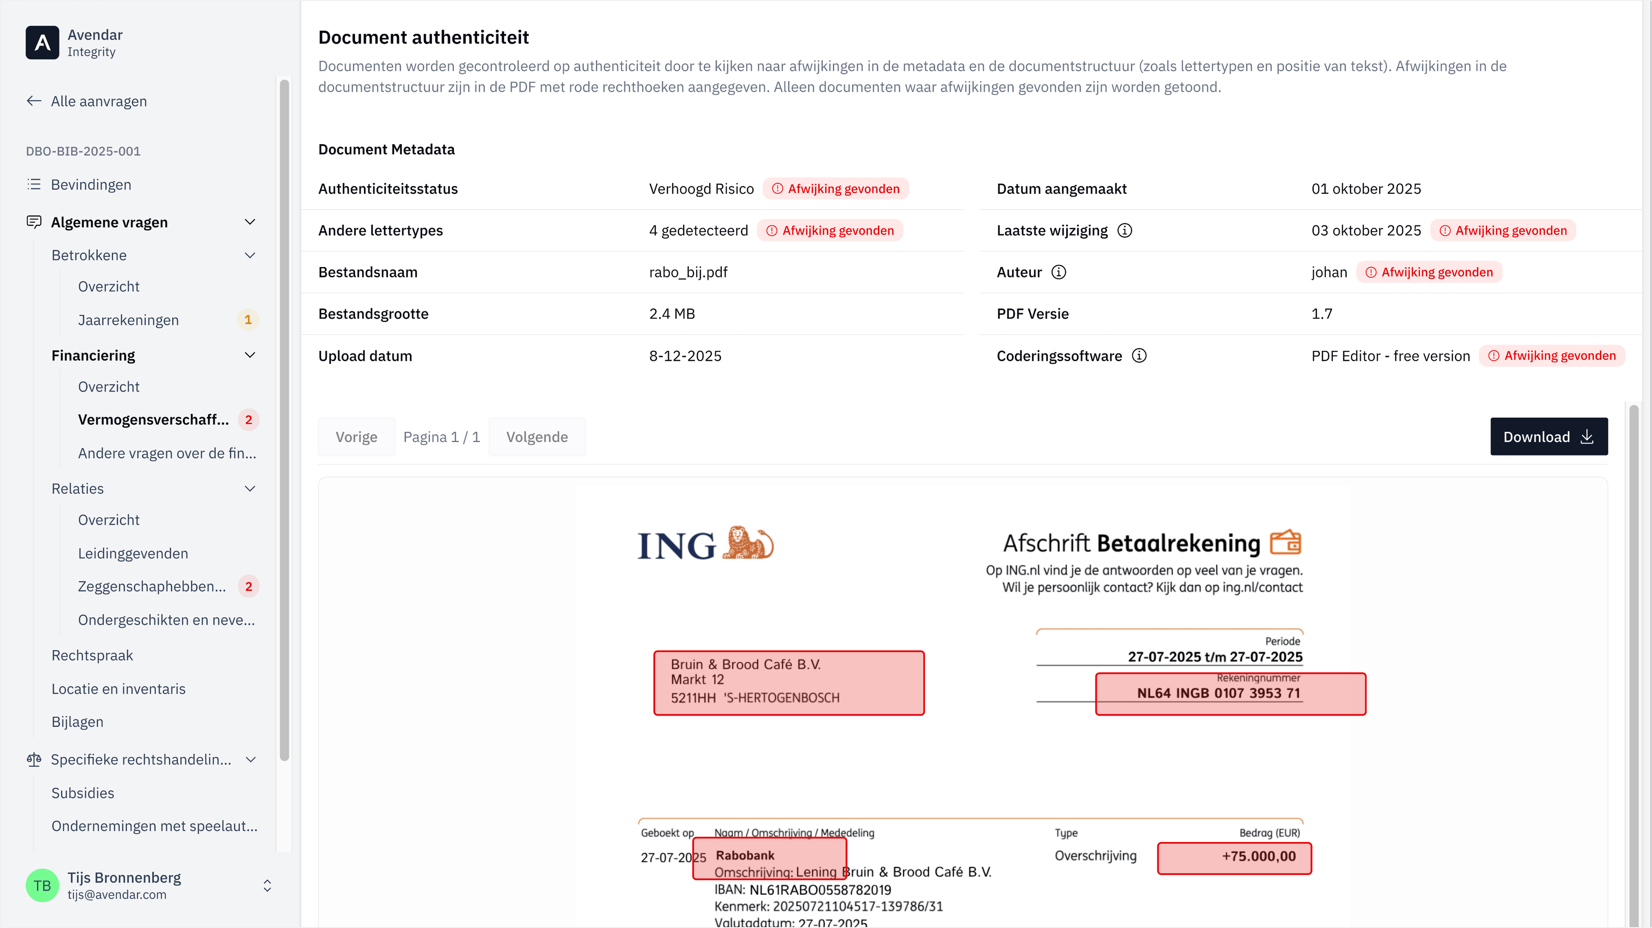This screenshot has width=1652, height=928.
Task: Open Jaarrekeningen in the sidebar
Action: pos(128,320)
